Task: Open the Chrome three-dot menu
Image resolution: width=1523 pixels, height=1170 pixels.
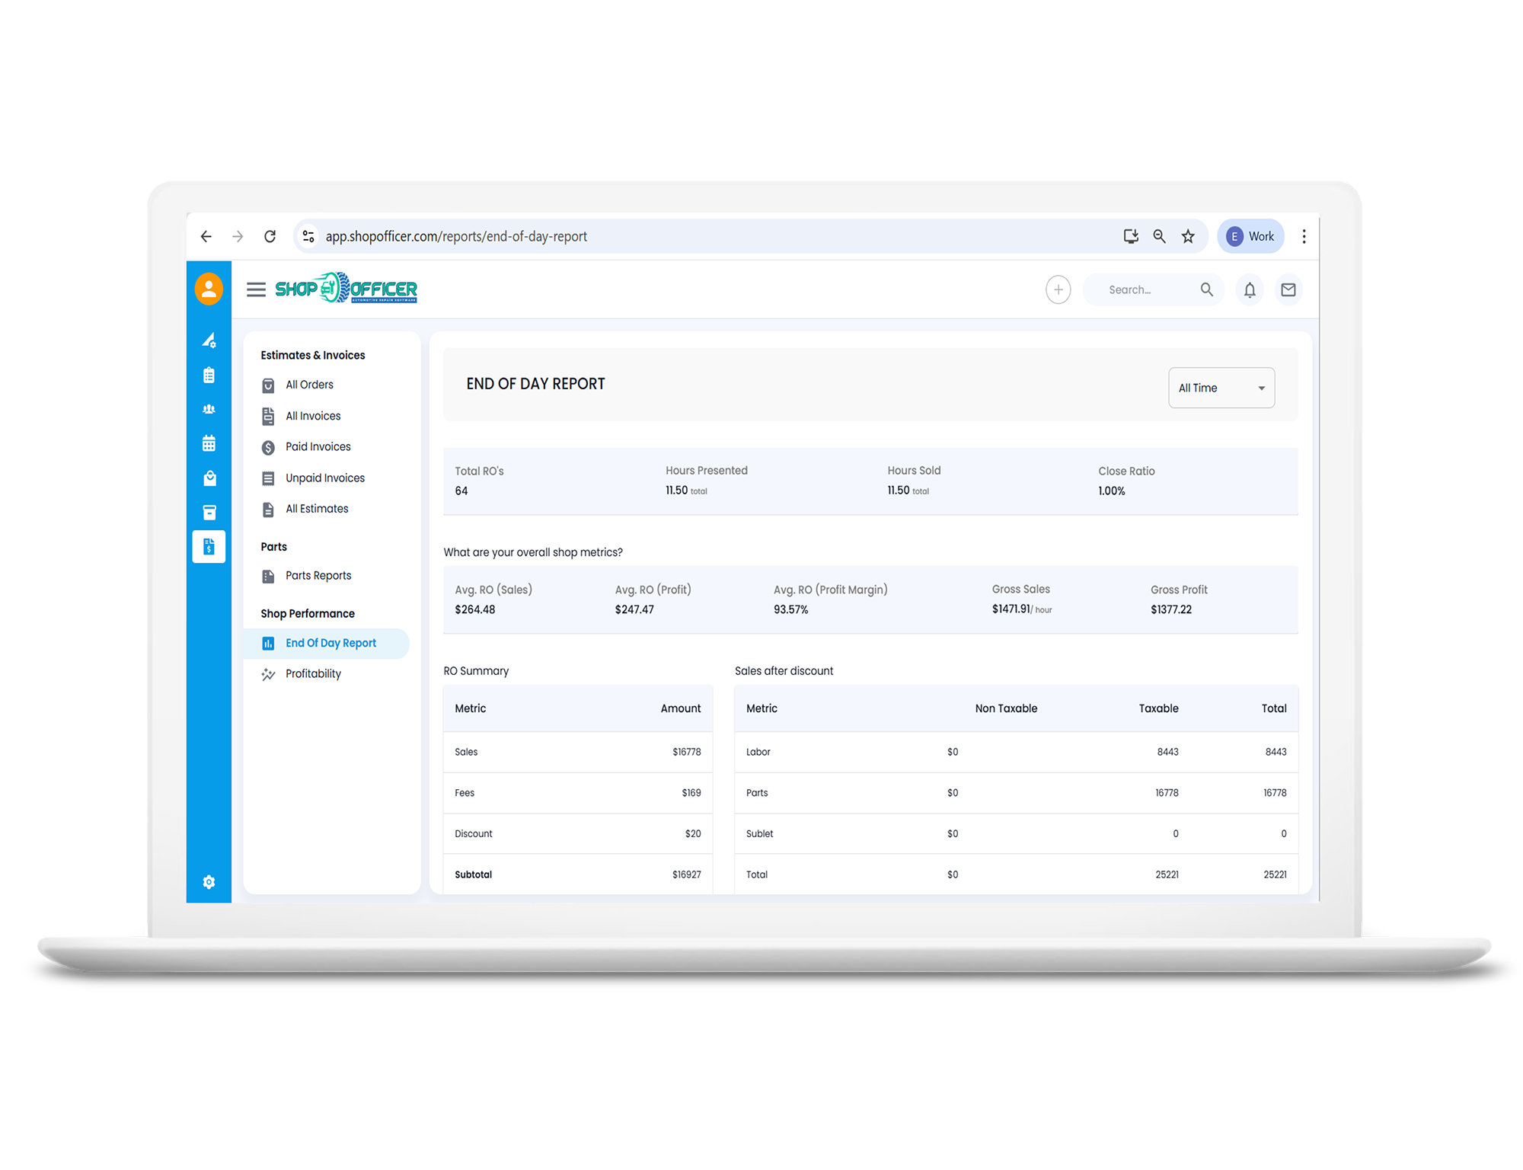Action: 1304,236
